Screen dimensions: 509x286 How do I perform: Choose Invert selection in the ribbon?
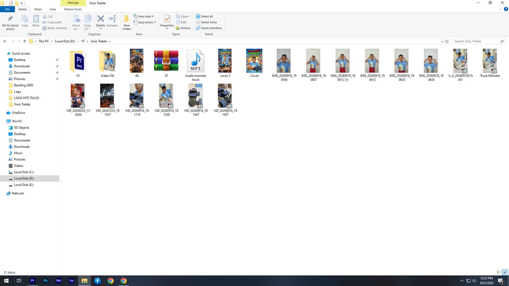coord(209,28)
